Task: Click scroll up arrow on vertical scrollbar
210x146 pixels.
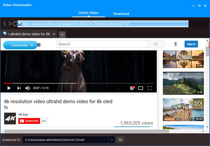Action: pyautogui.click(x=208, y=40)
